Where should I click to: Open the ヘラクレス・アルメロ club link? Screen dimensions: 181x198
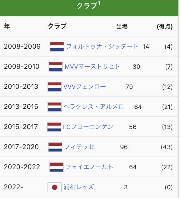click(94, 107)
